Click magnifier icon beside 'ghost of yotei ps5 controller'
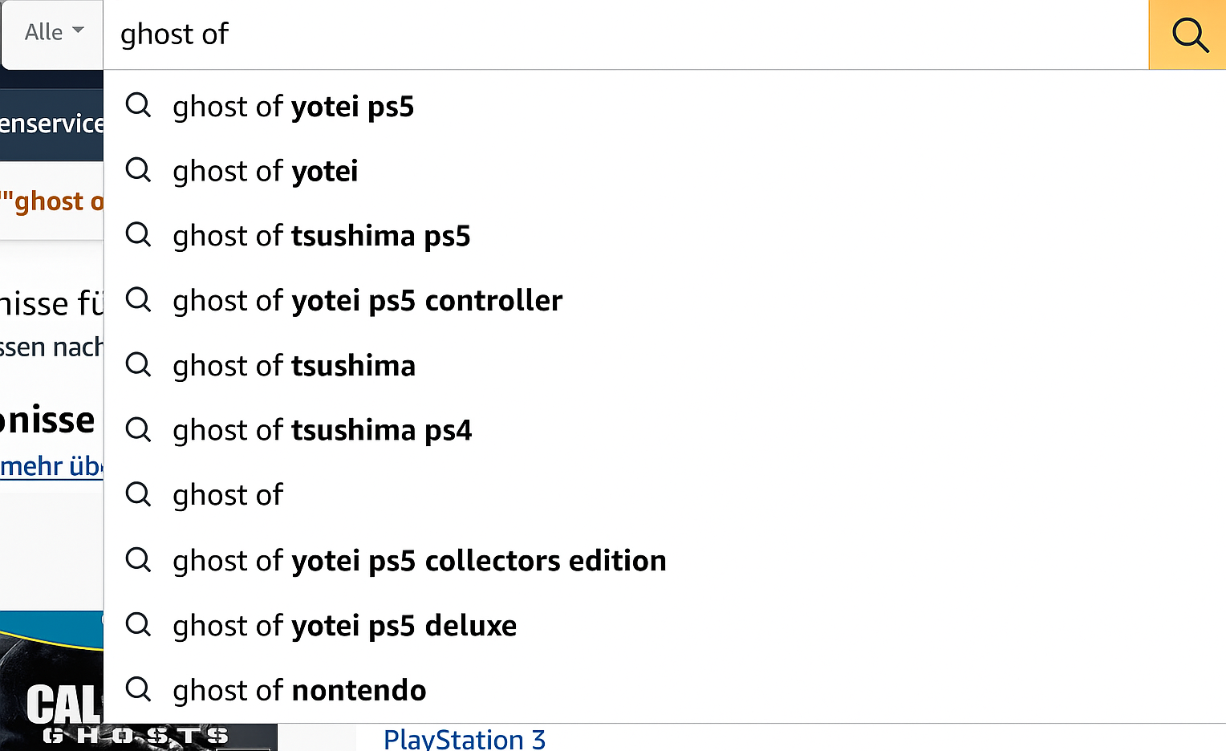Screen dimensions: 1226x751 tap(138, 300)
